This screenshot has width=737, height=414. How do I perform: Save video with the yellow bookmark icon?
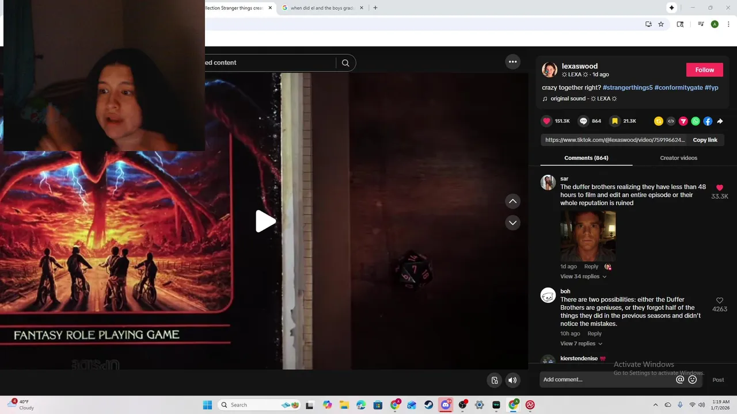(615, 121)
